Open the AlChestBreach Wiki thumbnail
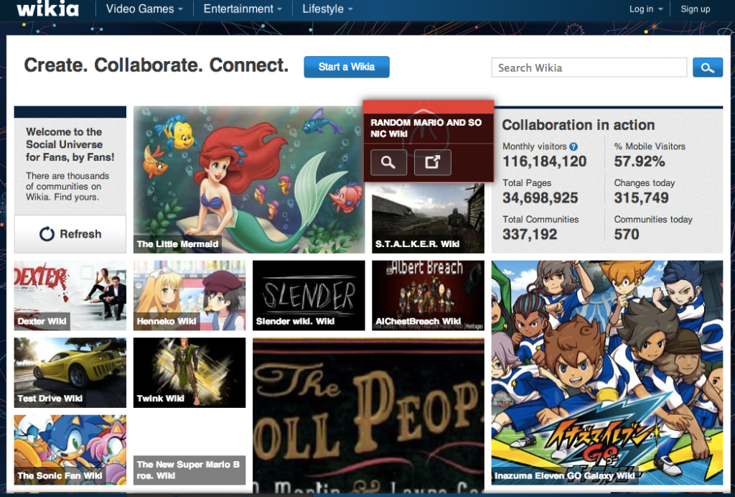Screen dimensions: 735x497 pos(428,295)
